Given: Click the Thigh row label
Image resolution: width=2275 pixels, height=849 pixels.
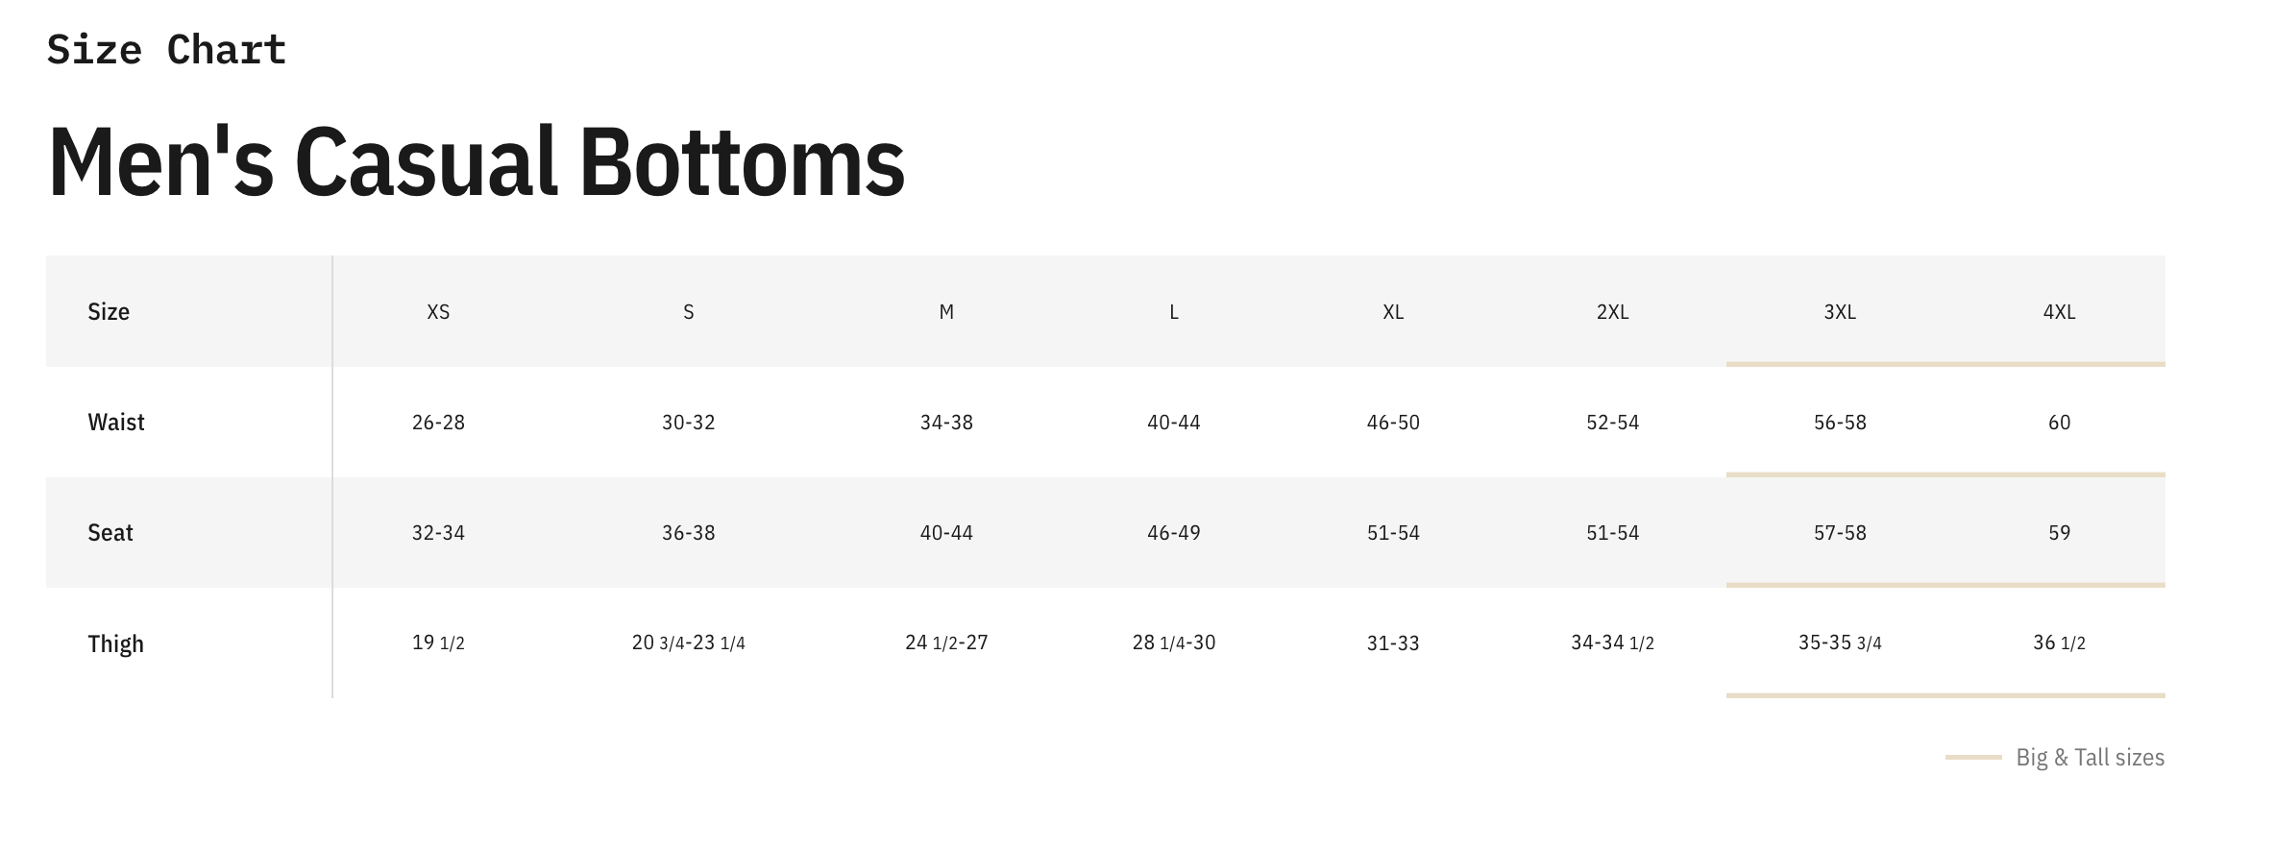Looking at the screenshot, I should click(116, 643).
